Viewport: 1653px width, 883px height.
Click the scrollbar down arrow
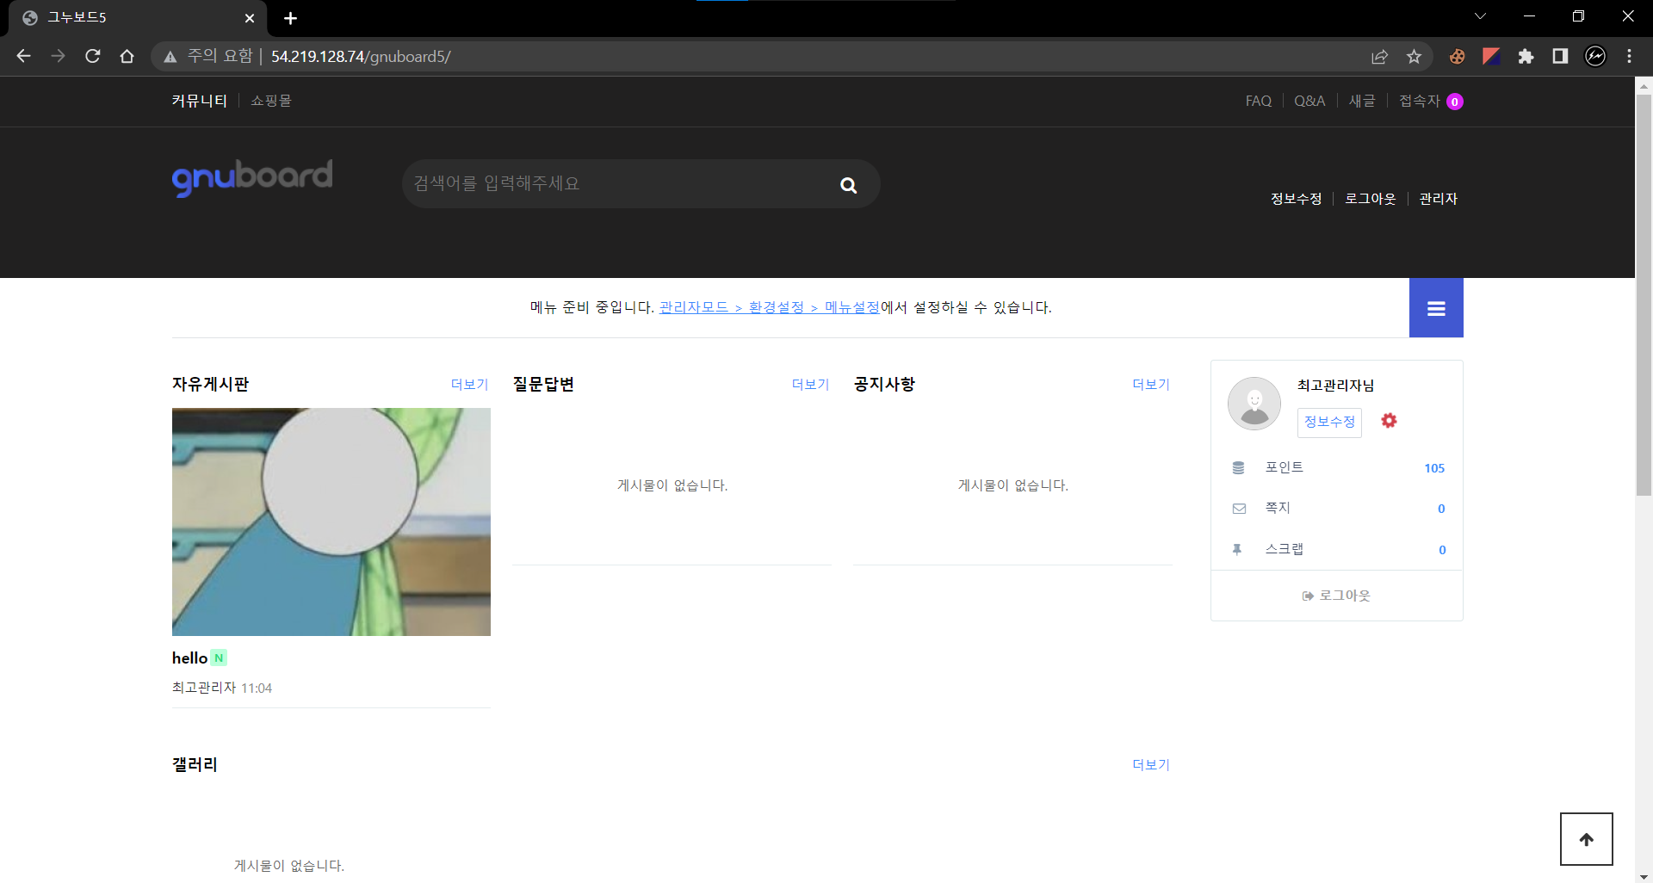coord(1644,876)
